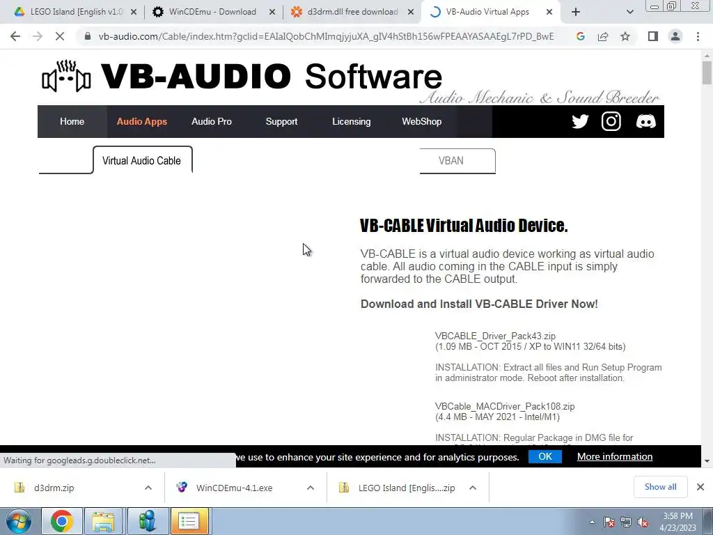
Task: Select the Virtual Audio Cable tab
Action: click(142, 161)
